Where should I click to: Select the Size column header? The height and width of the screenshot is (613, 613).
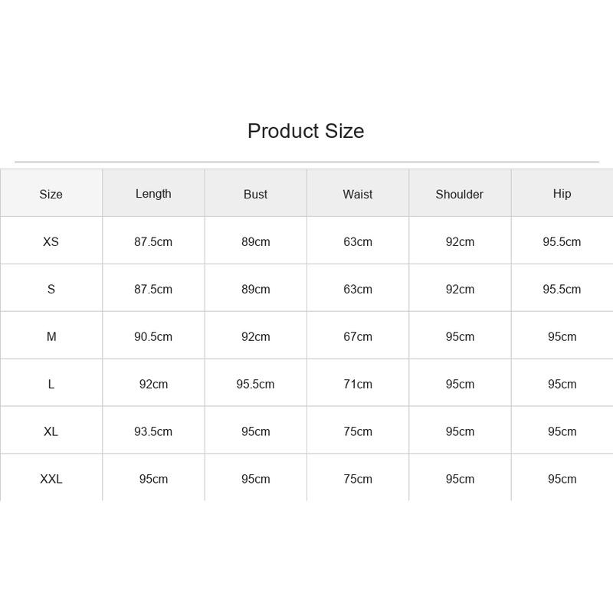pos(51,195)
